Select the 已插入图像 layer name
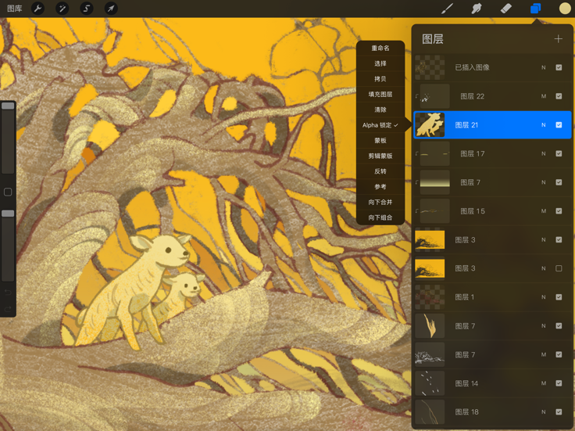The height and width of the screenshot is (431, 575). click(472, 67)
